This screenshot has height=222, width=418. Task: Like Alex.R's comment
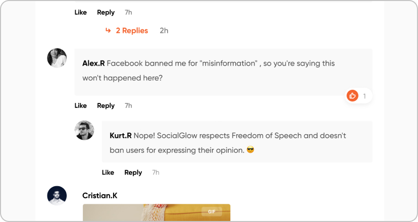point(81,105)
